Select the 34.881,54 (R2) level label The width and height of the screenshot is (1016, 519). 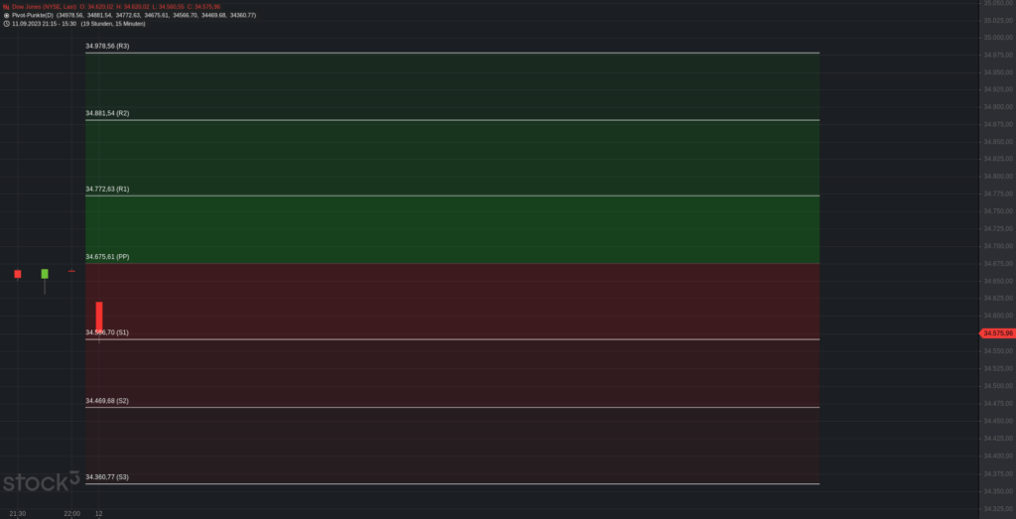107,113
